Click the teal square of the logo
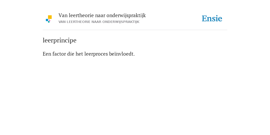Screen dimensions: 270x135 point(49,22)
